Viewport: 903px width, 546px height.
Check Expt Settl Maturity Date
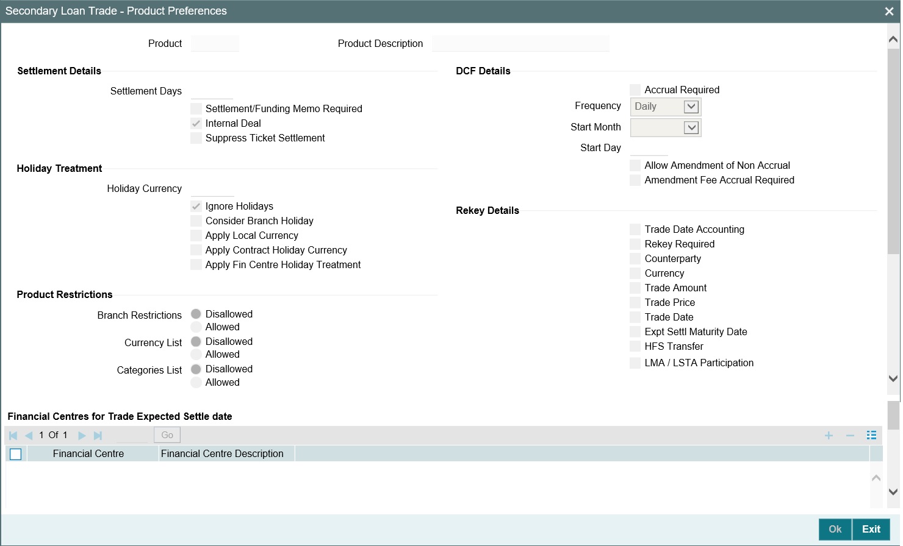pyautogui.click(x=635, y=332)
